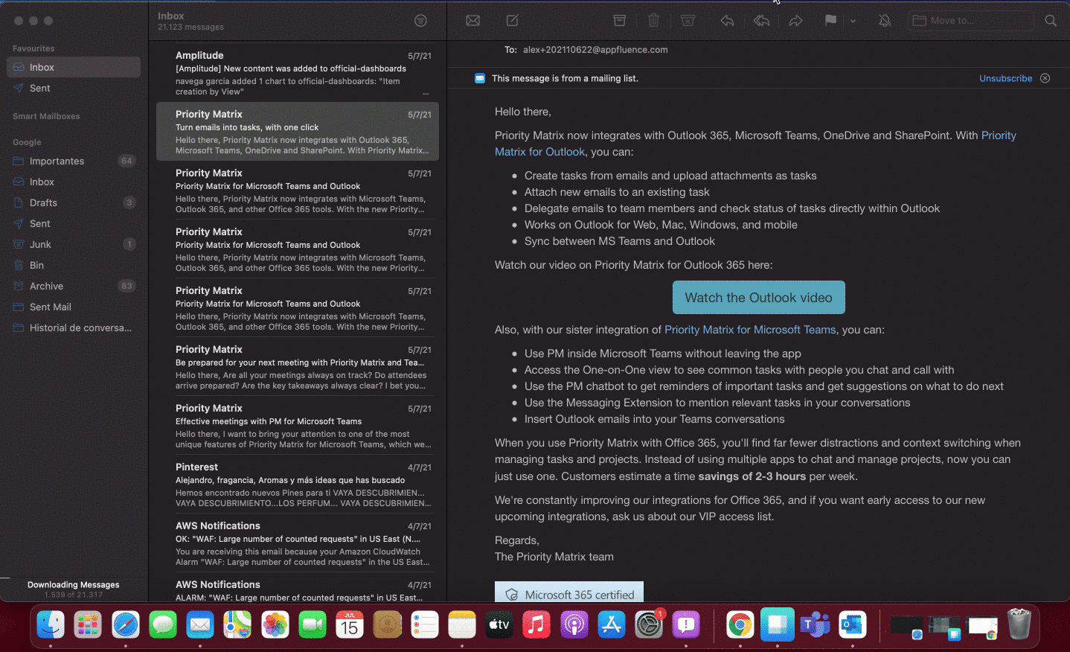1070x652 pixels.
Task: Open Microsoft Outlook from the Dock
Action: 852,625
